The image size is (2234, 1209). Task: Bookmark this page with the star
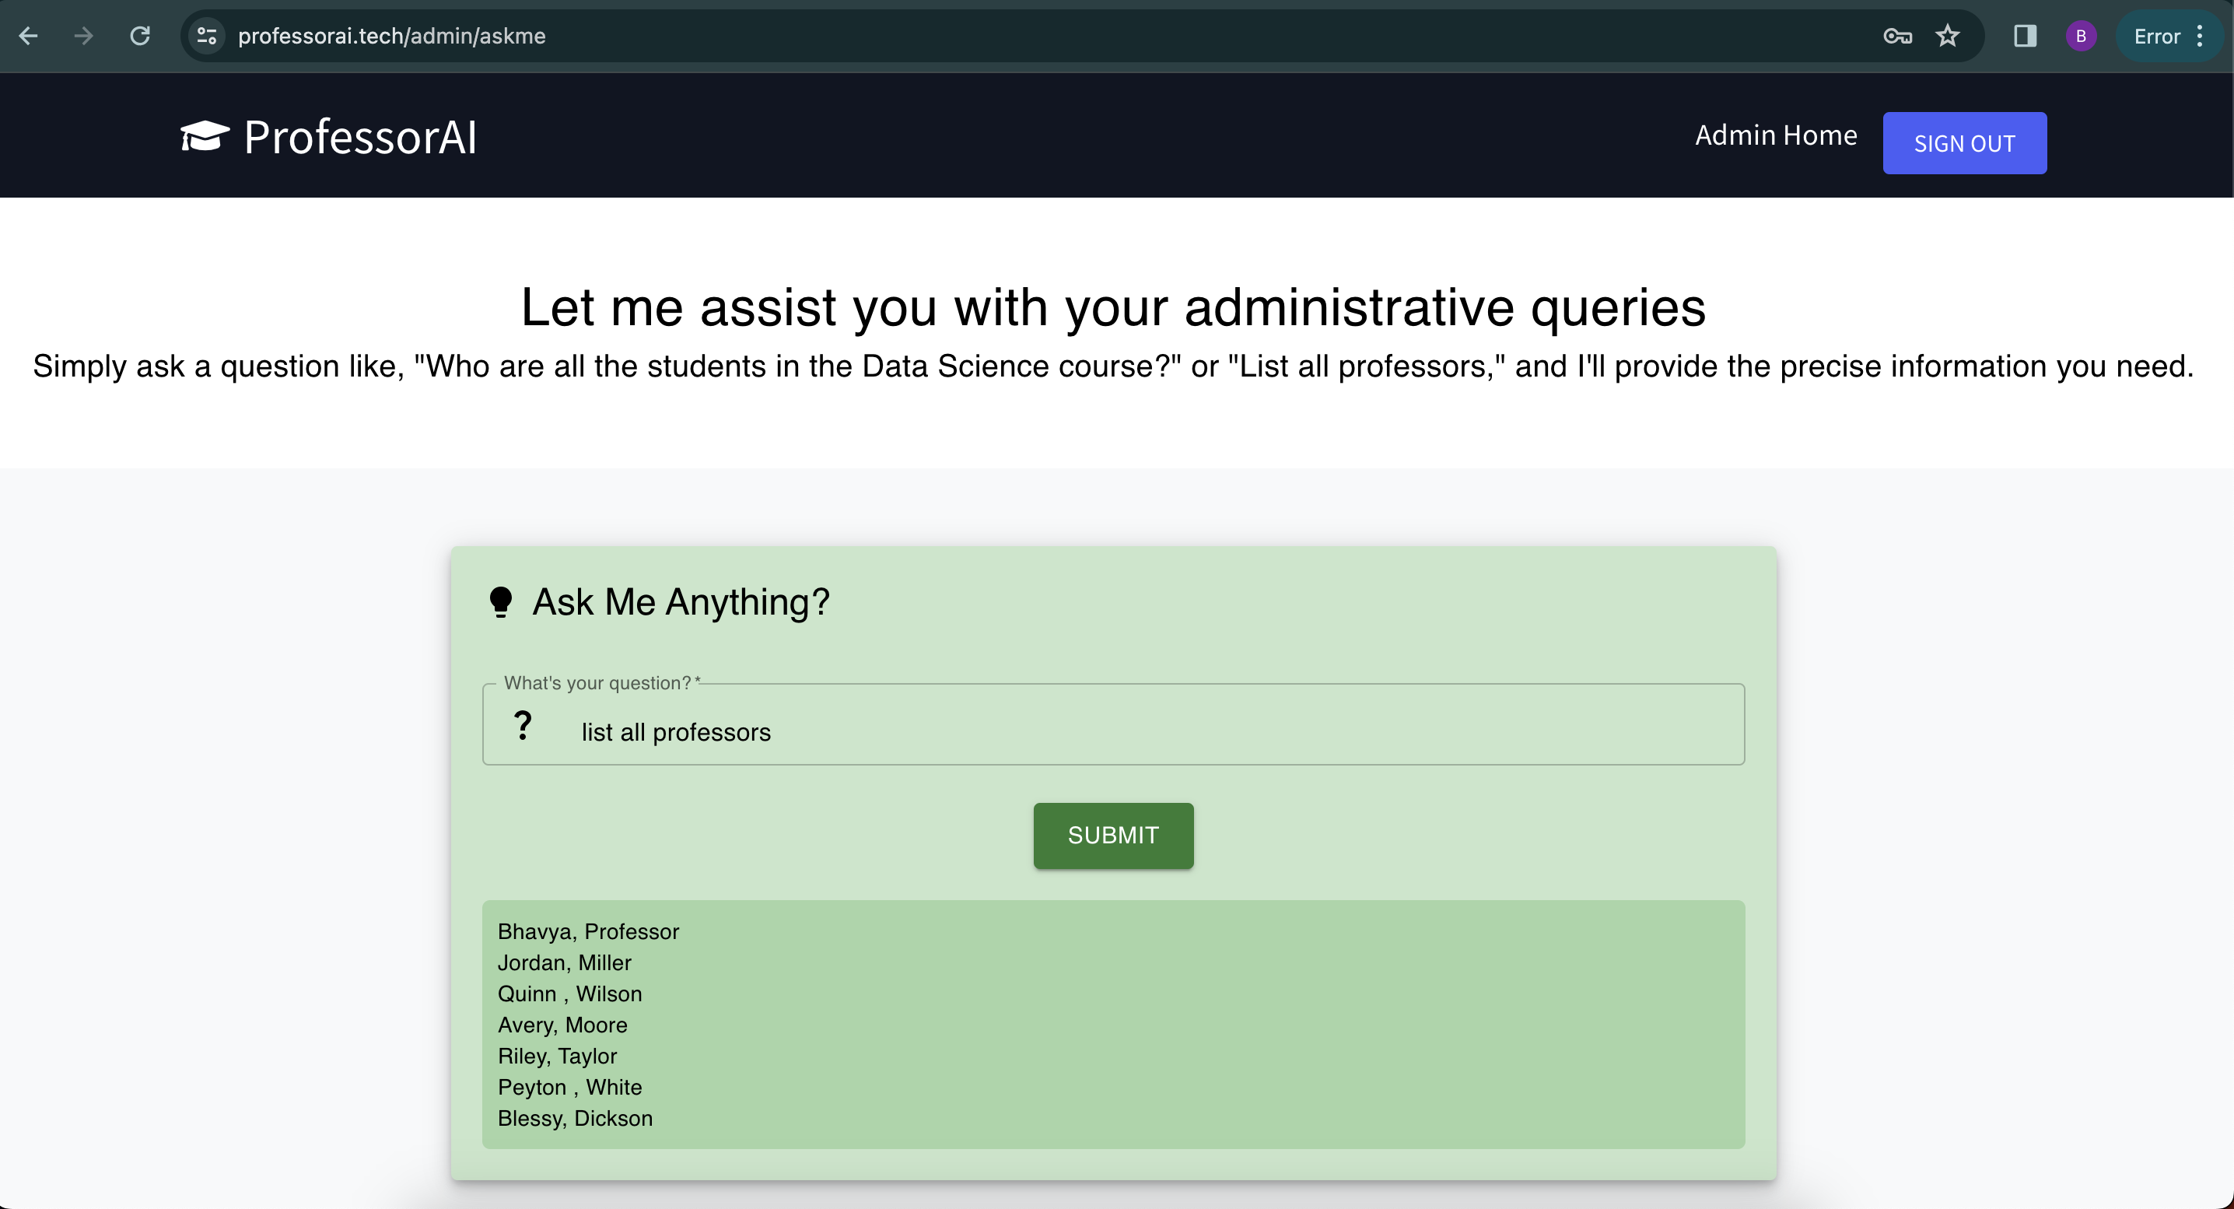(x=1948, y=36)
